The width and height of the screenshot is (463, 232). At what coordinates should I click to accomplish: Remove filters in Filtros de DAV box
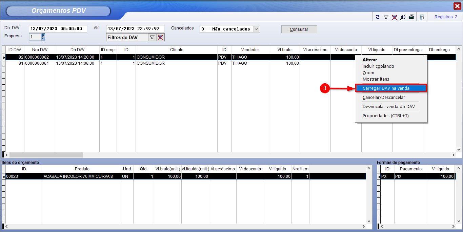point(160,38)
